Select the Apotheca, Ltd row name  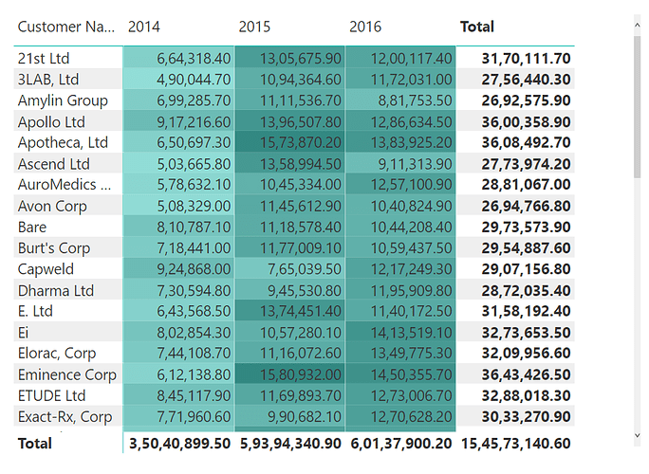click(x=63, y=143)
